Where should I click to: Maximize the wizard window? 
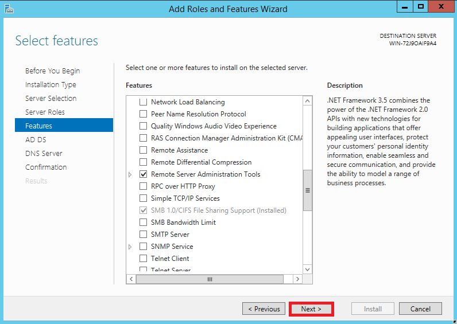(x=421, y=7)
